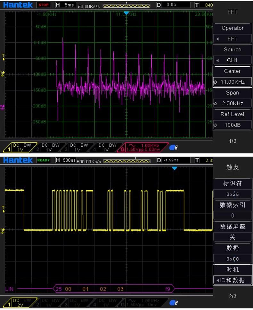The height and width of the screenshot is (310, 253).
Task: Open the Operator selector showing FFT
Action: [x=233, y=39]
